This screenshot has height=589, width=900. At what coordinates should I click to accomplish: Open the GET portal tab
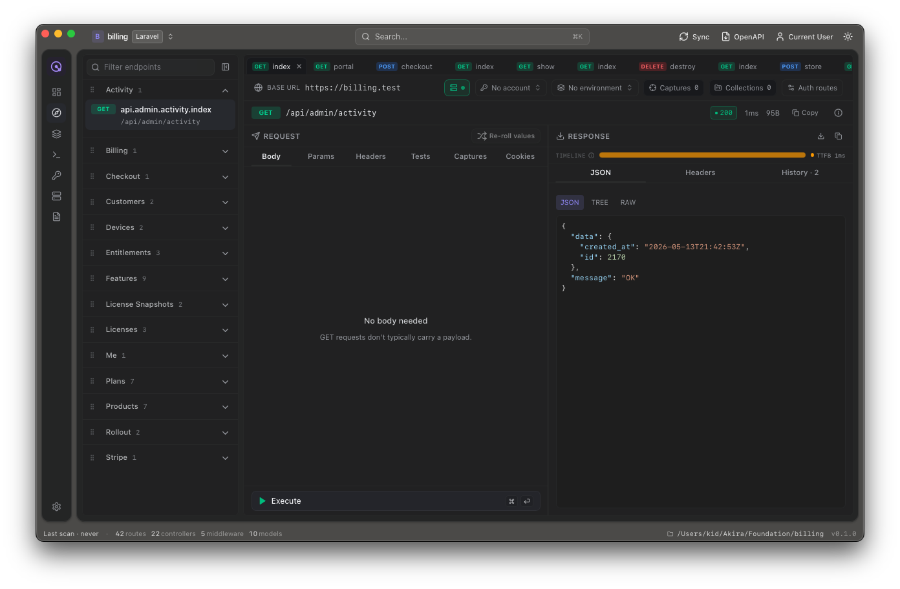[334, 67]
